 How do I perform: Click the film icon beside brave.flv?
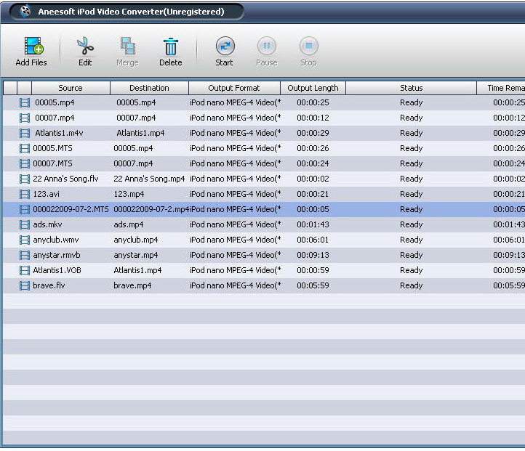[25, 285]
